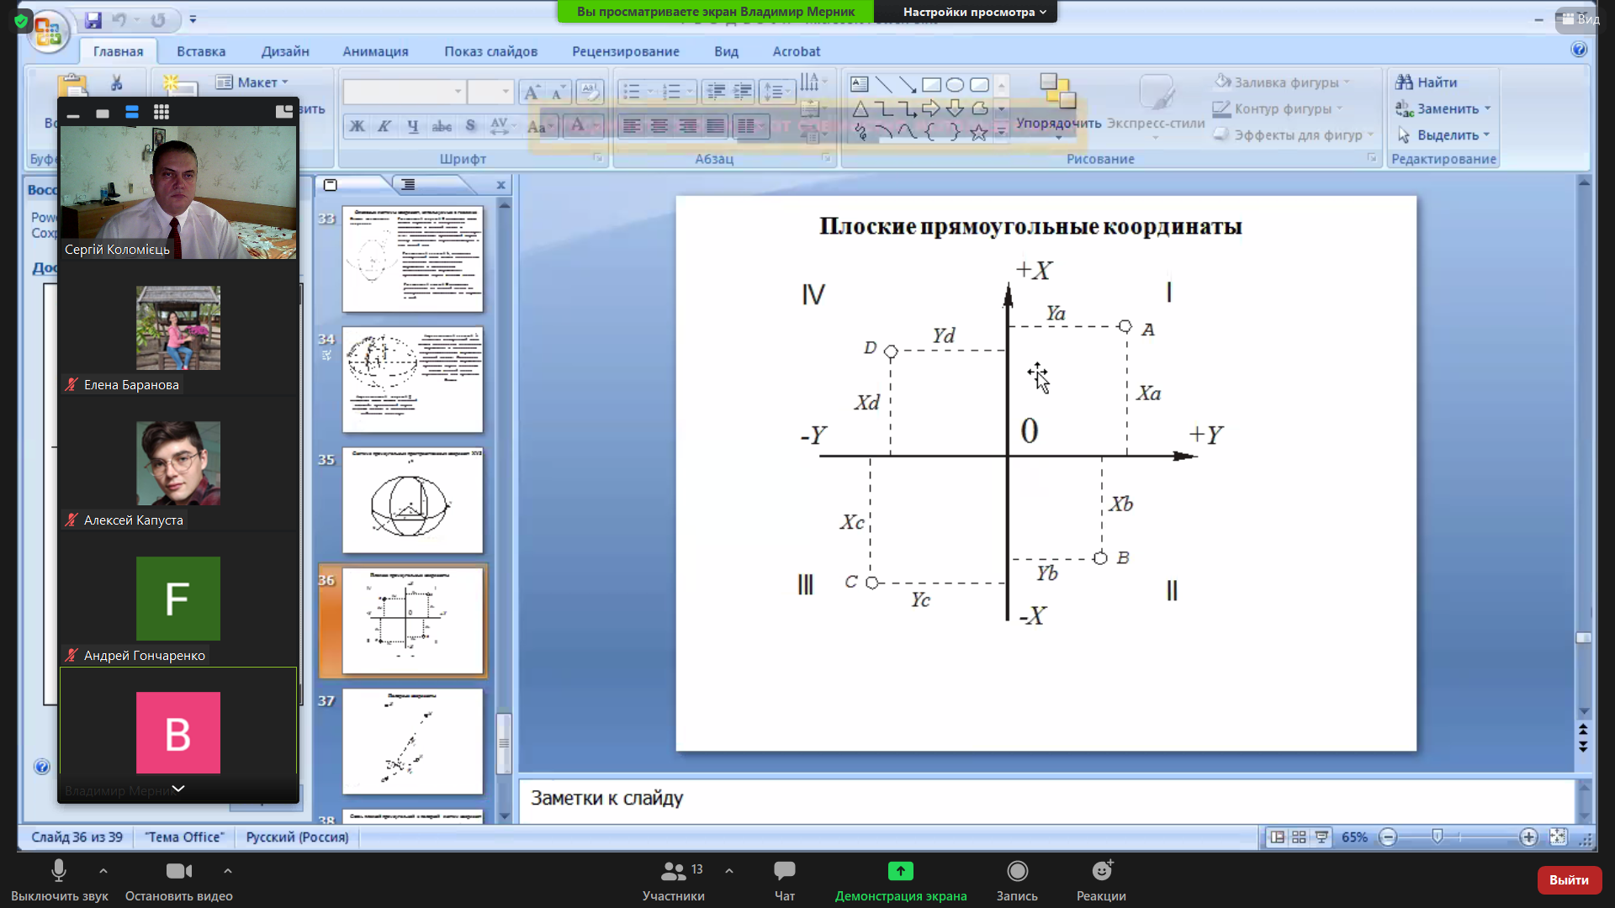Click the zoom slider handle in status bar
The image size is (1615, 908).
[x=1437, y=837]
